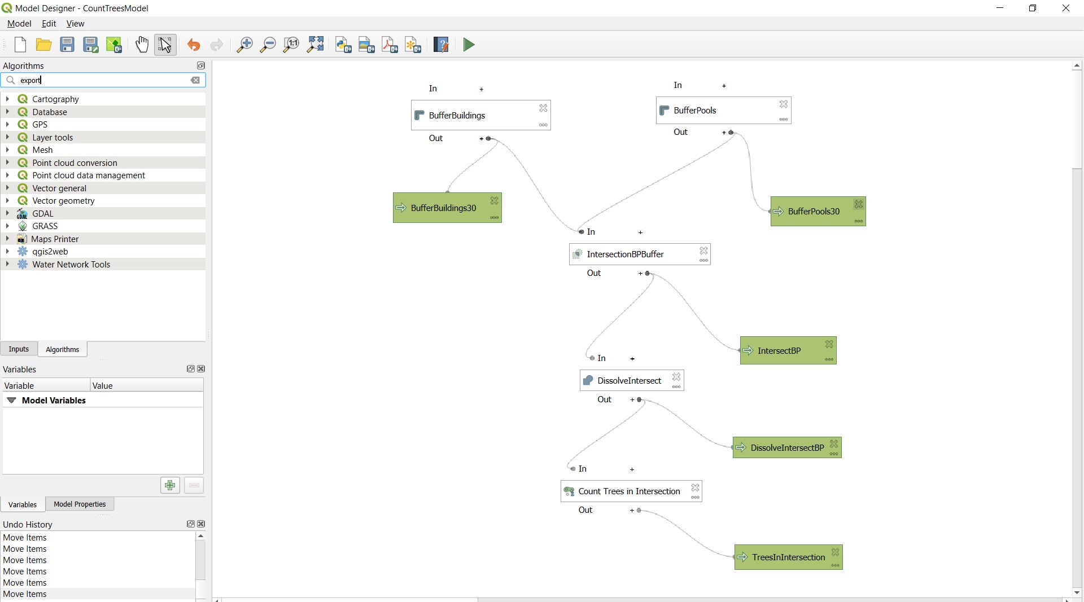The image size is (1084, 602).
Task: Open a model with the folder icon
Action: 43,45
